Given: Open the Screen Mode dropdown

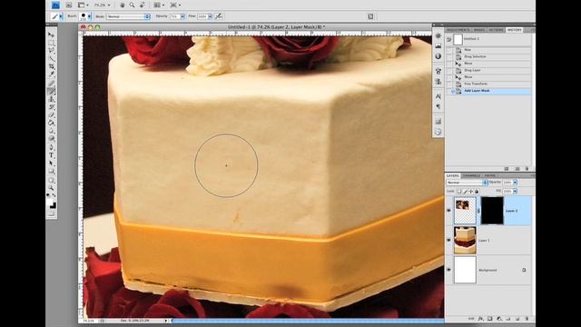Looking at the screenshot, I should click(x=175, y=5).
